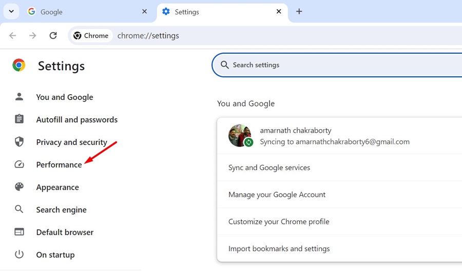Screen dimensions: 462x271
Task: Open Search engine settings
Action: coord(61,210)
